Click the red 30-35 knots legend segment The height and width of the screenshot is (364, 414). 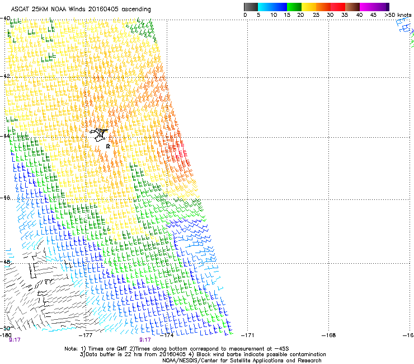(x=338, y=7)
